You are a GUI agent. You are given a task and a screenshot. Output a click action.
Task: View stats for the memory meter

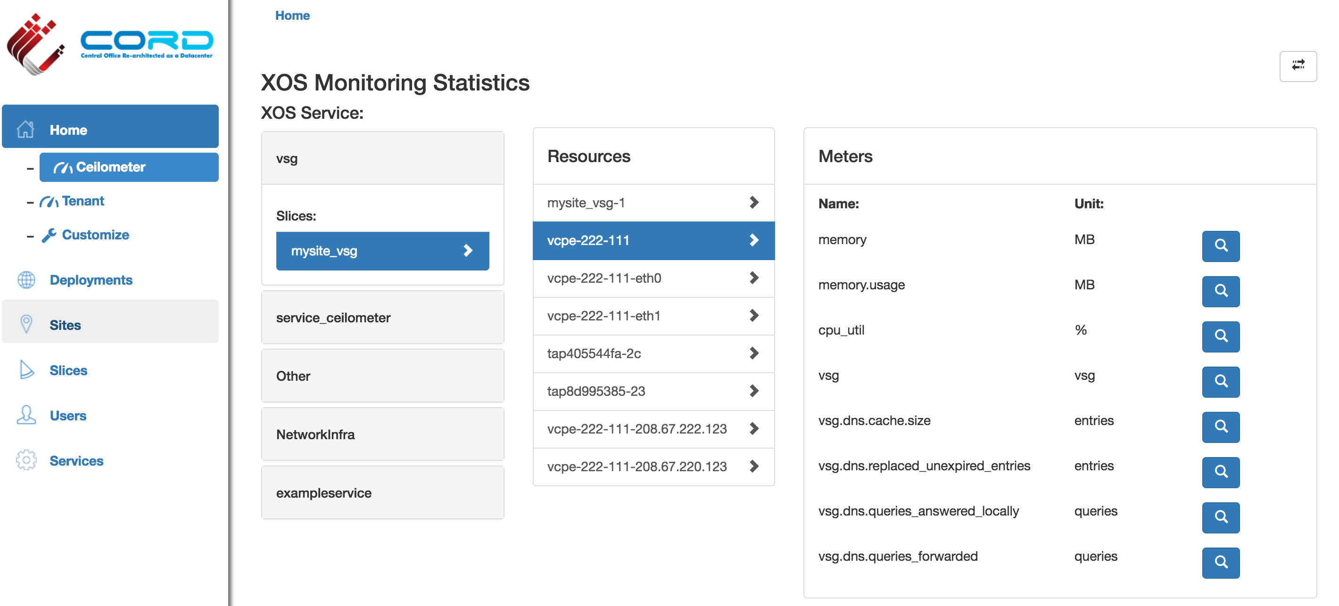[1221, 246]
